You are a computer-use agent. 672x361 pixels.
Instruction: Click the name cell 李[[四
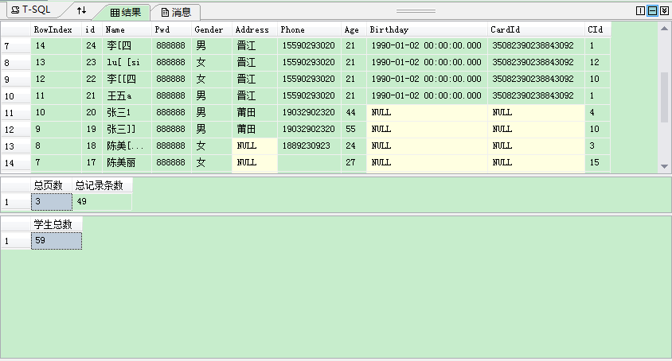coord(127,79)
